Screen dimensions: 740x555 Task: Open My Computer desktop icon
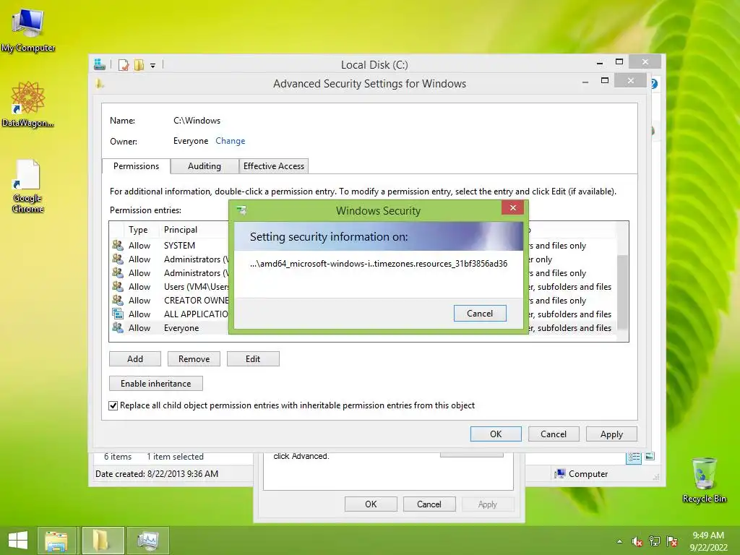tap(28, 30)
